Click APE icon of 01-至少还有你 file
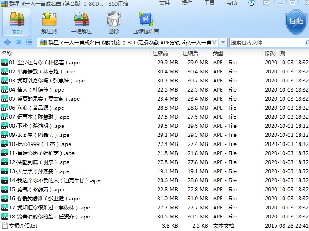This screenshot has height=231, width=309. tap(5, 62)
